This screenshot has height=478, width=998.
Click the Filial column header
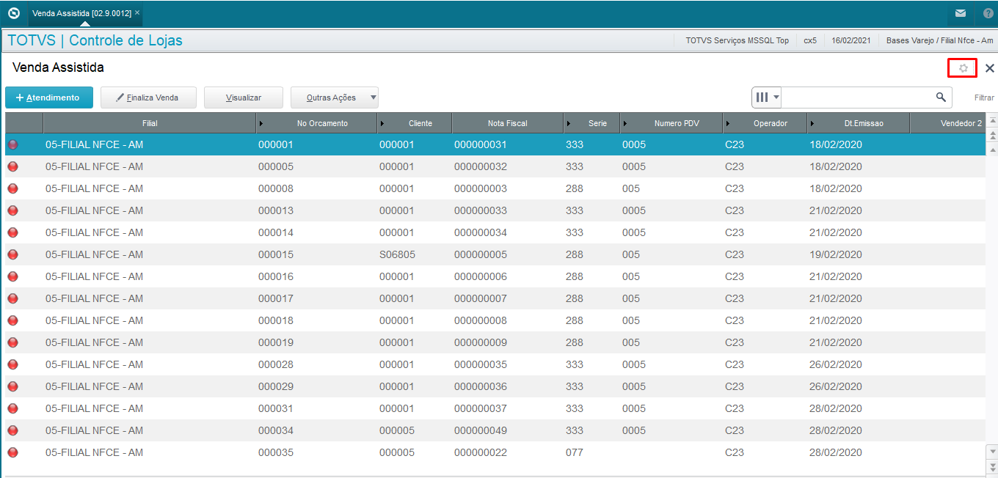[x=150, y=123]
